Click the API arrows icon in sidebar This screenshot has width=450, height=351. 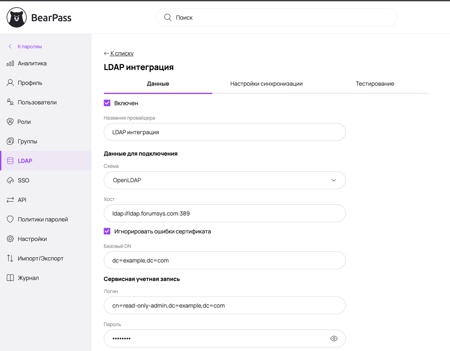tap(10, 200)
